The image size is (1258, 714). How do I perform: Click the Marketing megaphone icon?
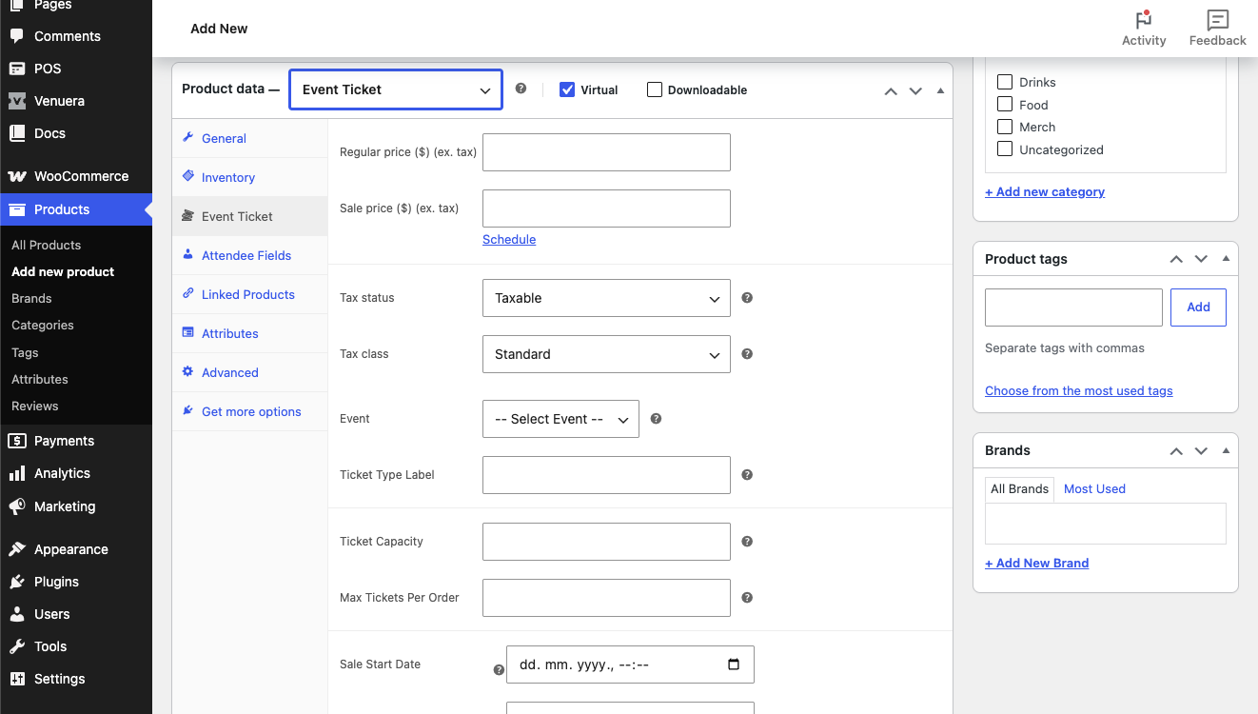[17, 506]
